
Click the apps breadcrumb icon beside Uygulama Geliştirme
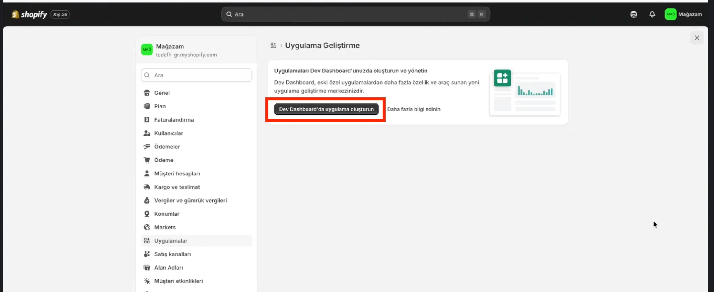tap(273, 45)
